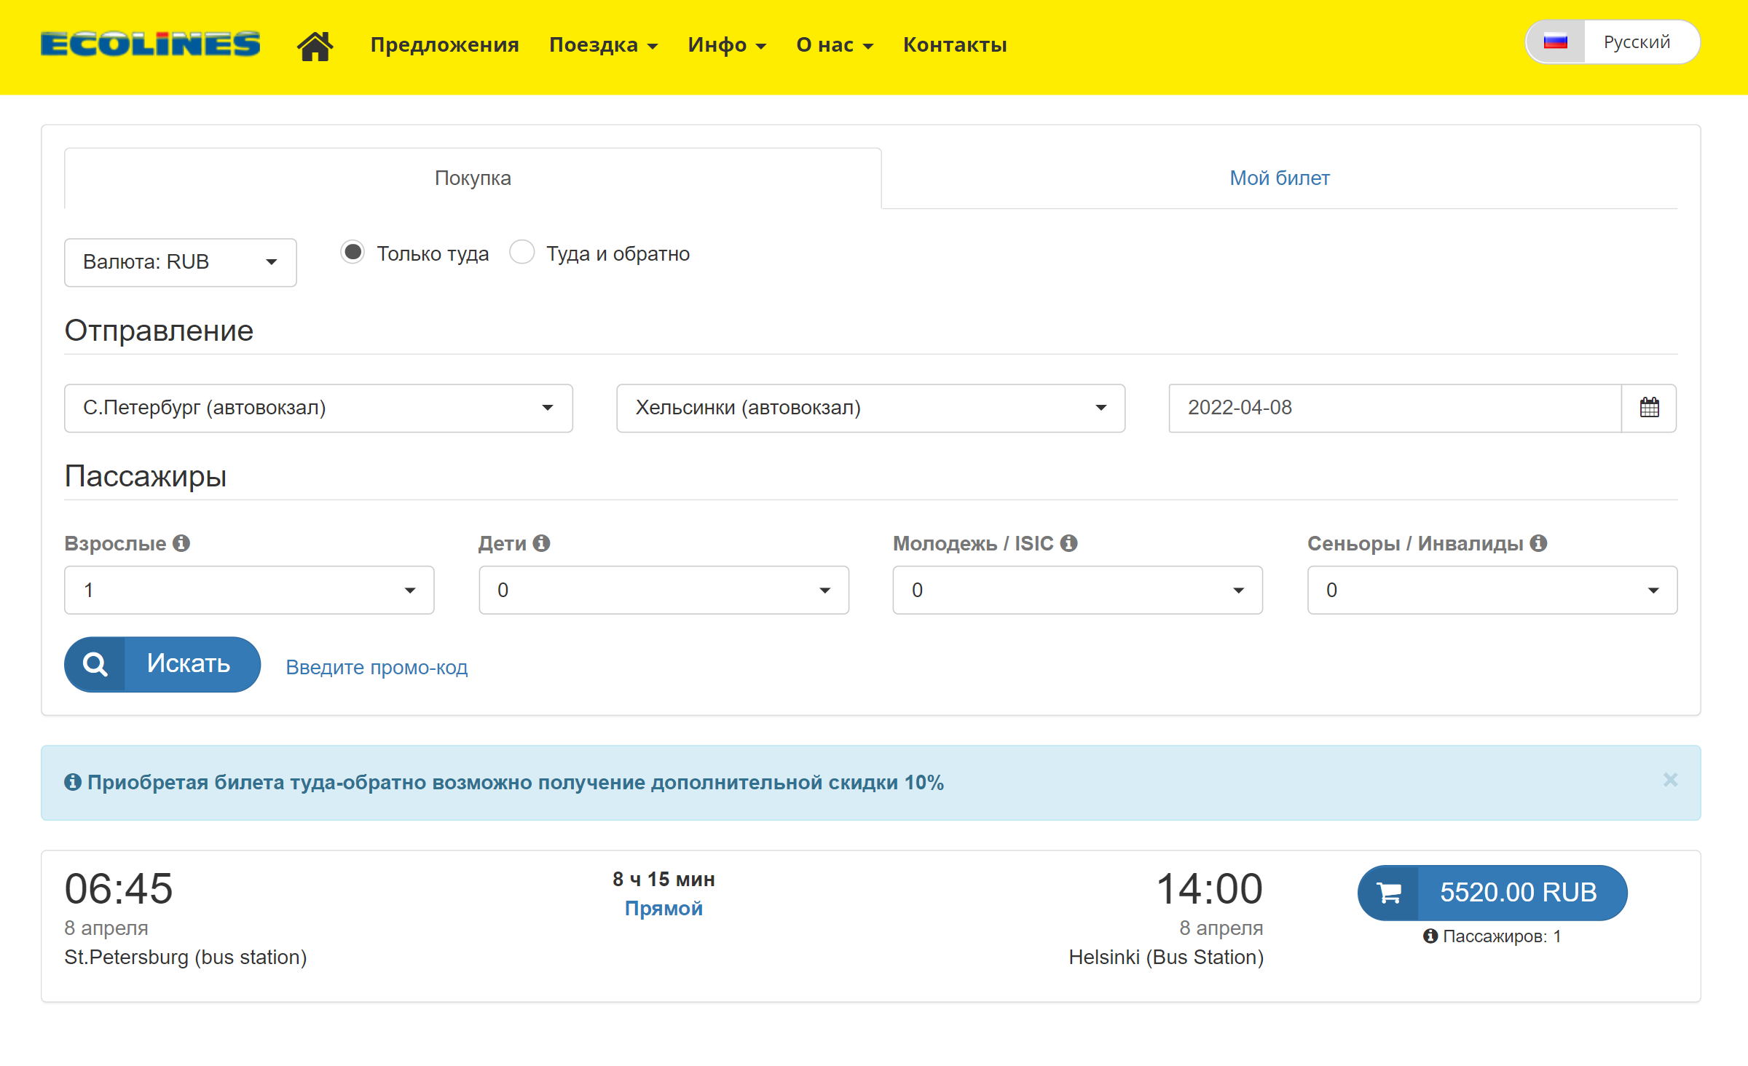Screen dimensions: 1748x1066
Task: Click St.Petersburg (bus station) text
Action: click(x=186, y=957)
